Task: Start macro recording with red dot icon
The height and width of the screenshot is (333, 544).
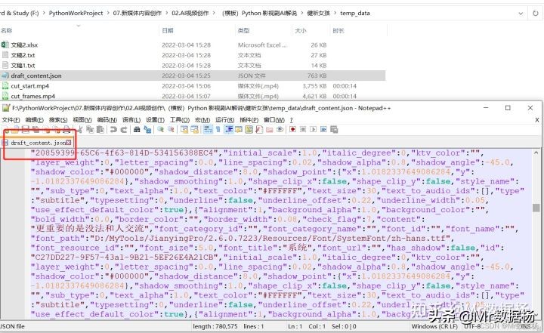Action: click(x=293, y=129)
